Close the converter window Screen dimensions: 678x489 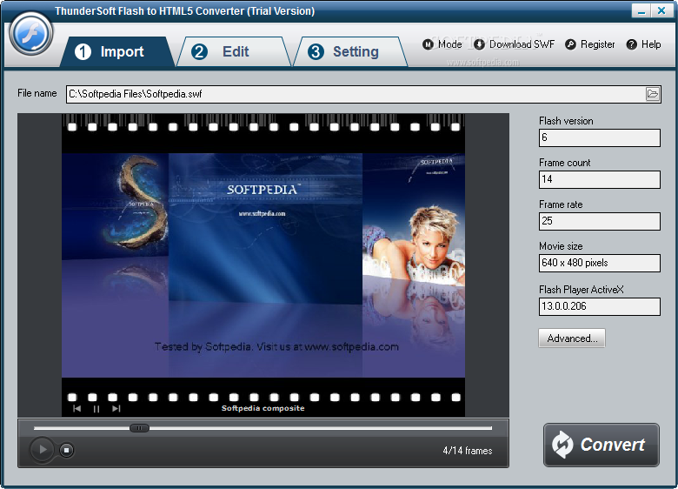[661, 10]
